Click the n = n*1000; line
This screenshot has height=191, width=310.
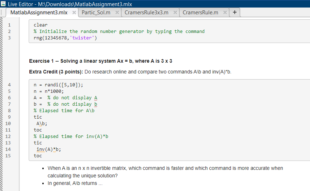49,91
